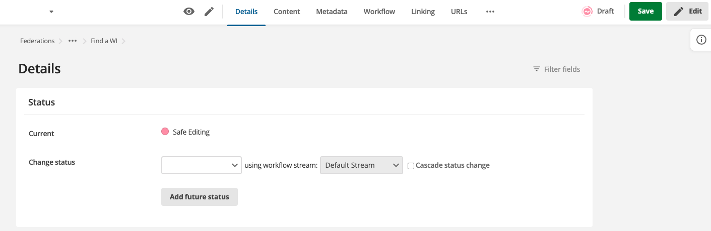Enable Cascade status change checkbox

tap(411, 166)
